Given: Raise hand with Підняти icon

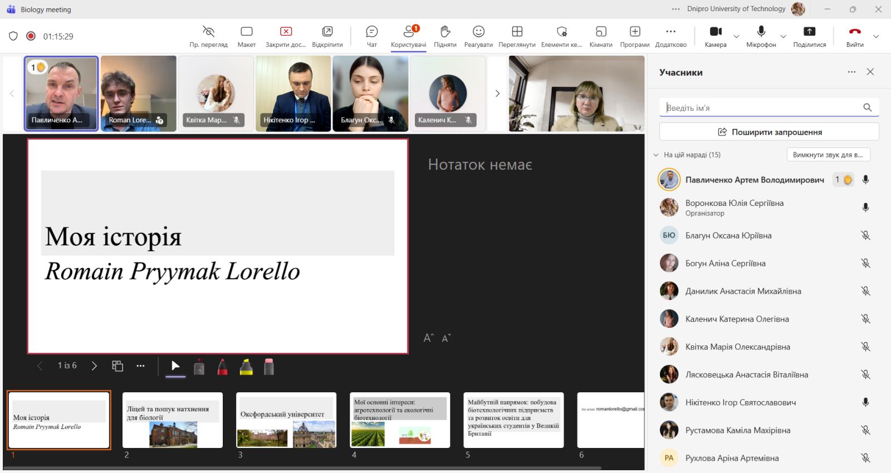Looking at the screenshot, I should click(x=445, y=36).
